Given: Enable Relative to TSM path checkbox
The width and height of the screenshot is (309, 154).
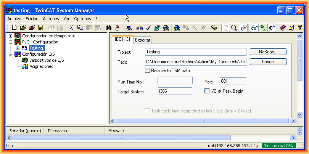Looking at the screenshot, I should click(148, 70).
